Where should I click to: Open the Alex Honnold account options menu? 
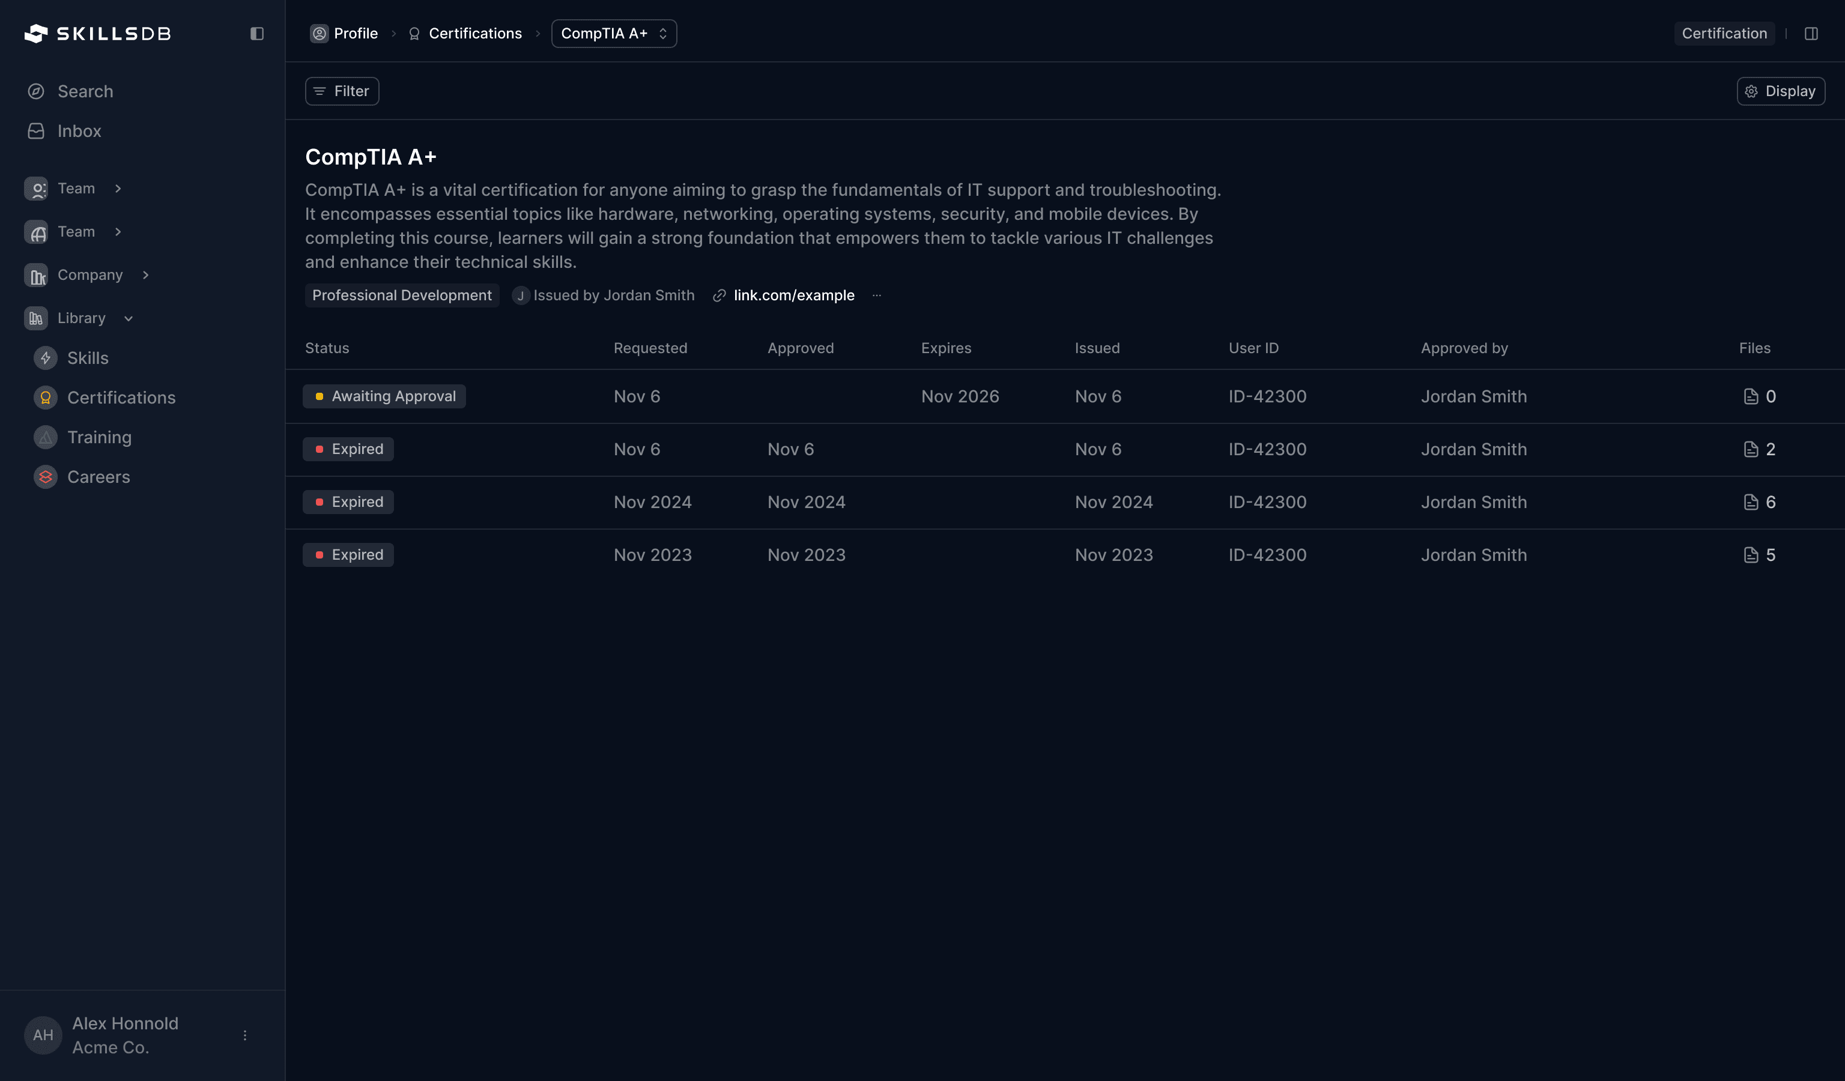(x=244, y=1035)
